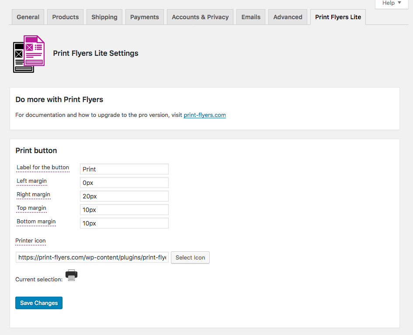
Task: Click the 'Print button' section heading
Action: (x=36, y=150)
